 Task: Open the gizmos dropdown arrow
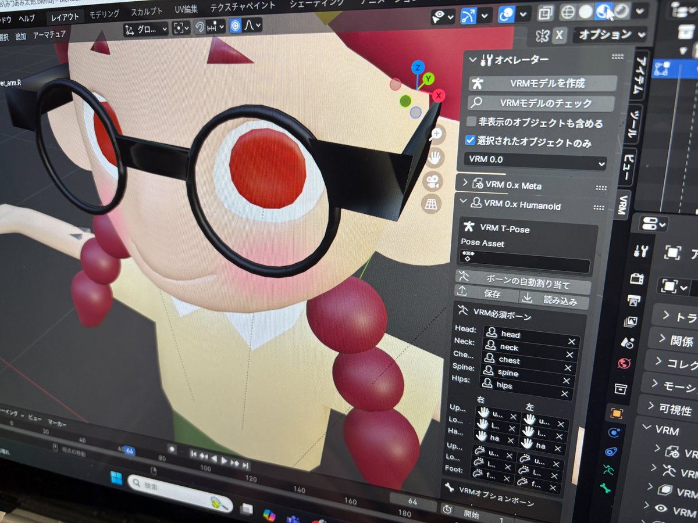pyautogui.click(x=485, y=15)
